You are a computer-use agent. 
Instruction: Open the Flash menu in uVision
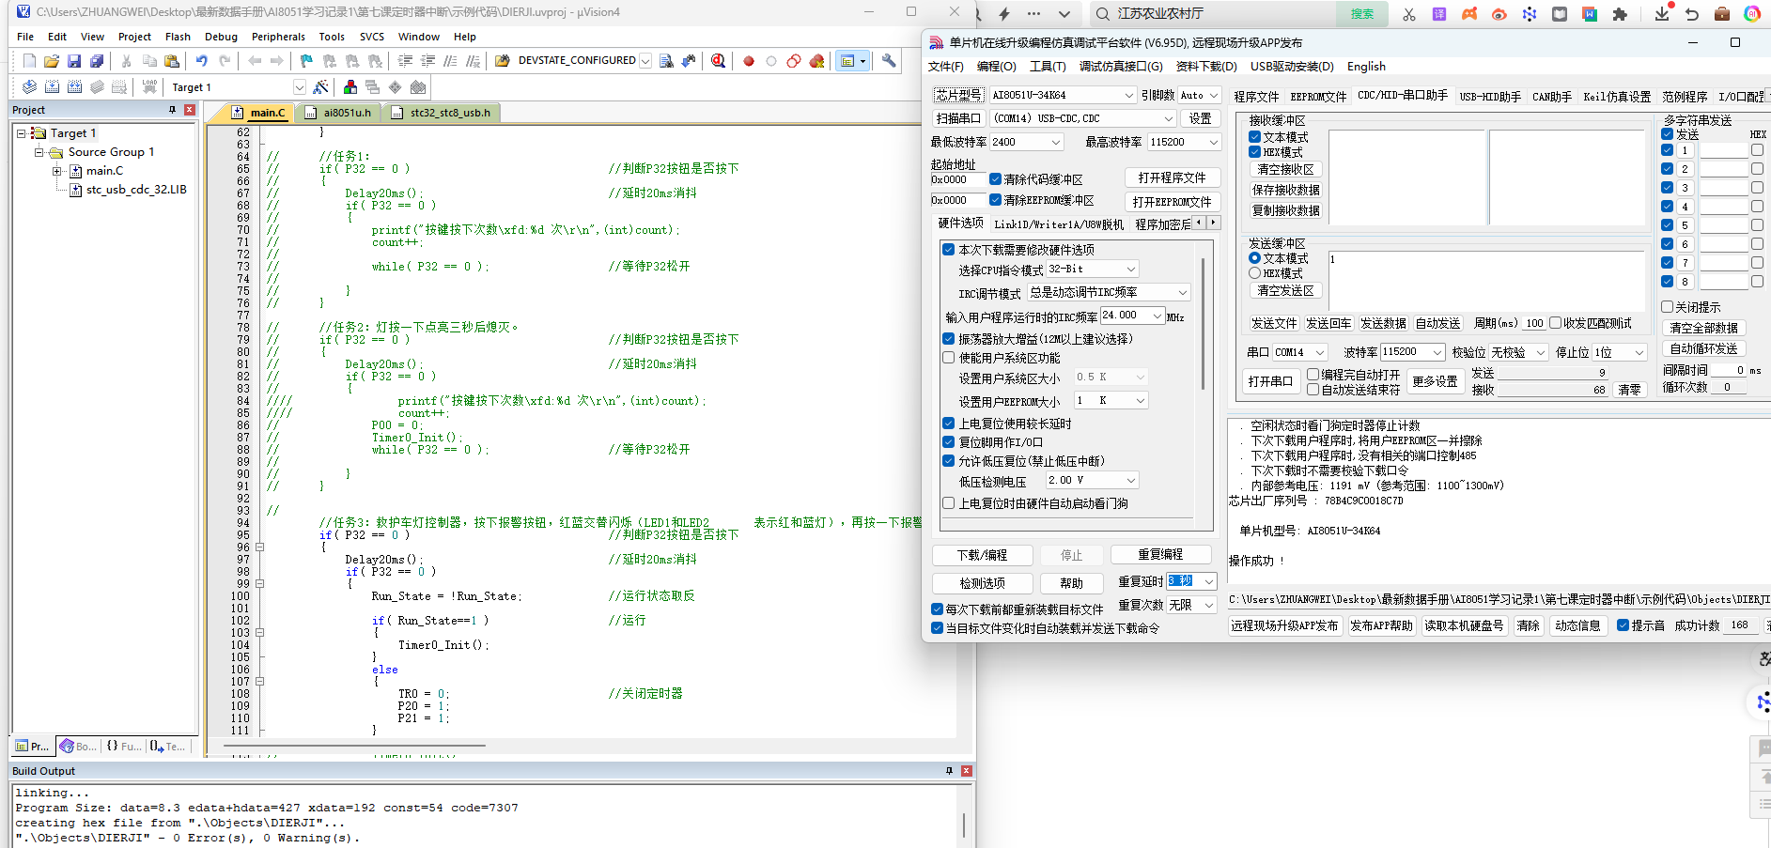point(178,37)
